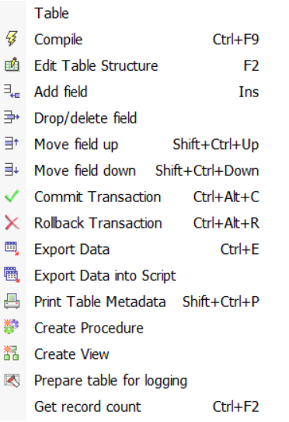The height and width of the screenshot is (422, 289).
Task: Click the Export Data icon
Action: coord(12,249)
